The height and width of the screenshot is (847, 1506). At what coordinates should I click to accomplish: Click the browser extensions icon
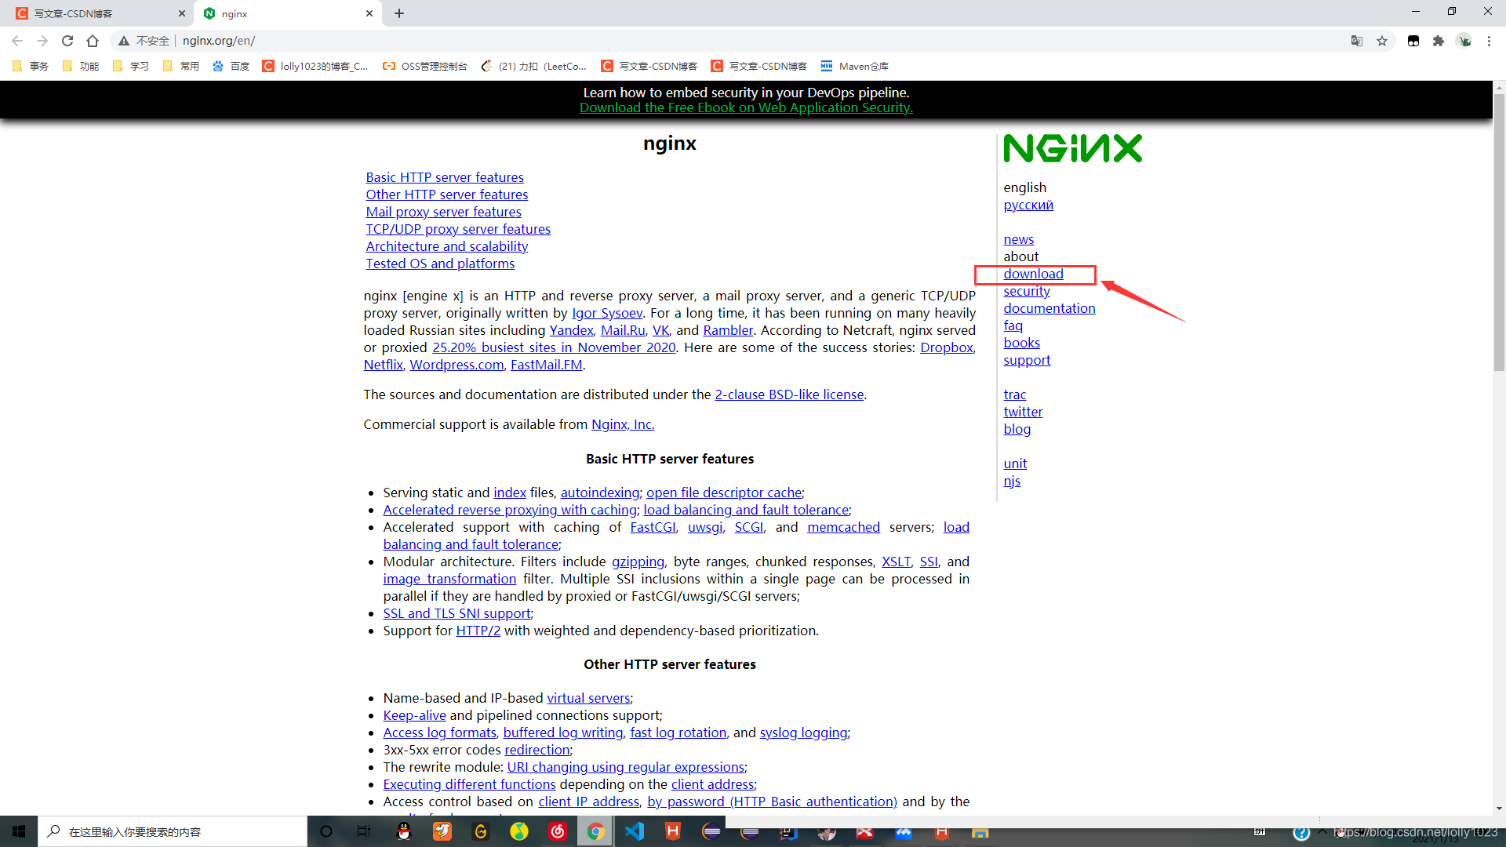click(x=1439, y=40)
